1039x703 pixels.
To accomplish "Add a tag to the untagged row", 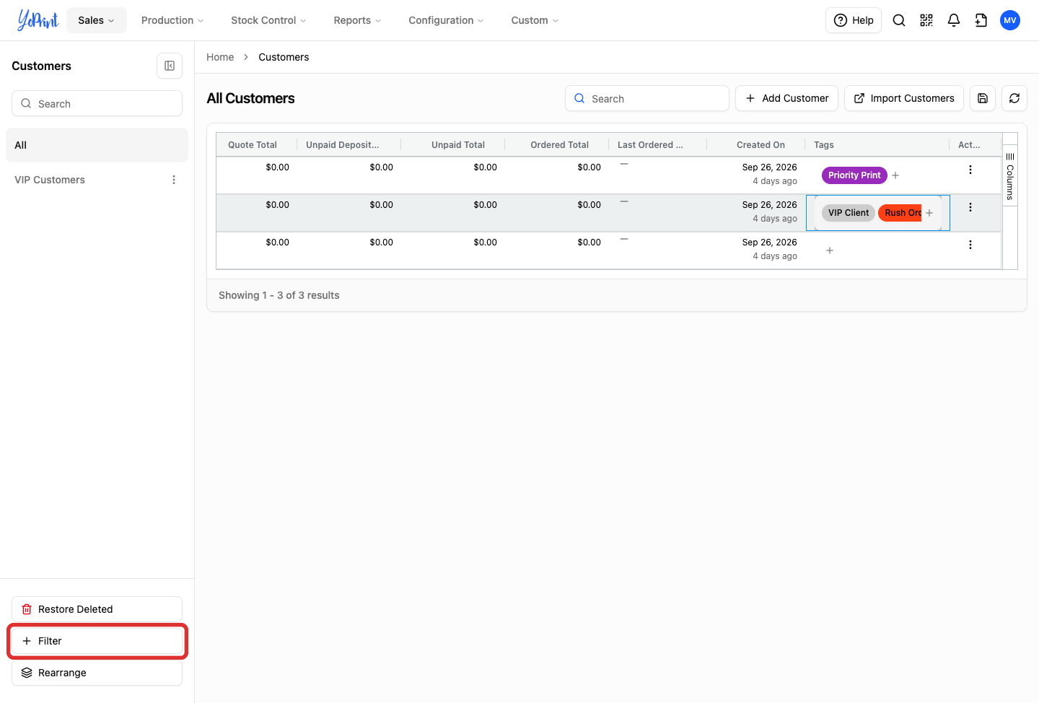I will click(830, 250).
